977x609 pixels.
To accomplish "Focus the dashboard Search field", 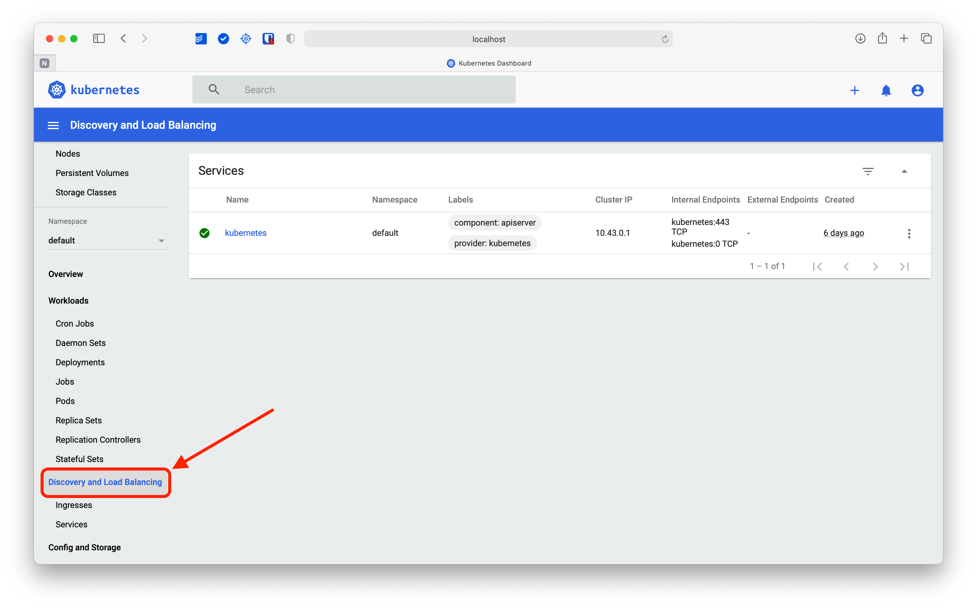I will pyautogui.click(x=354, y=90).
